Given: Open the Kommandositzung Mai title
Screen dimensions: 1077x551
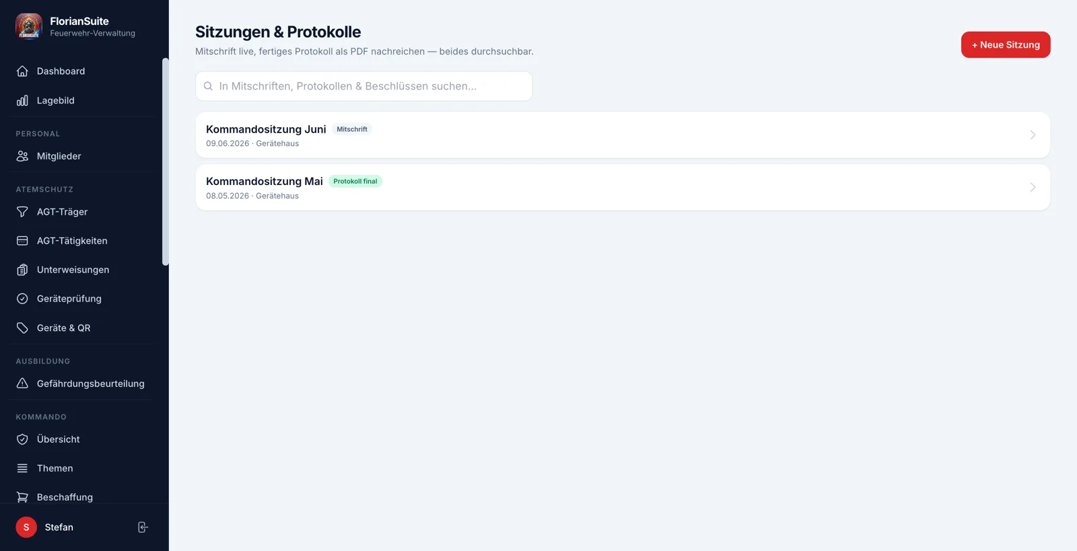Looking at the screenshot, I should tap(265, 182).
